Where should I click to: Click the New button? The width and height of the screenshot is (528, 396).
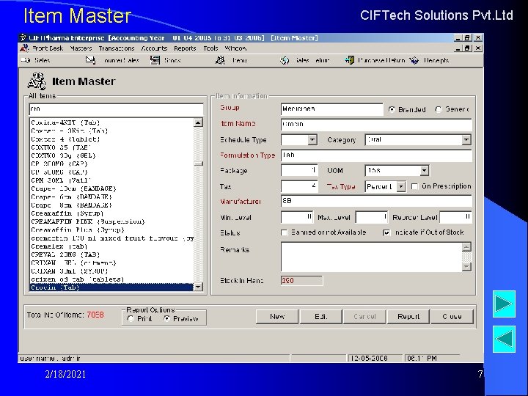click(x=276, y=317)
